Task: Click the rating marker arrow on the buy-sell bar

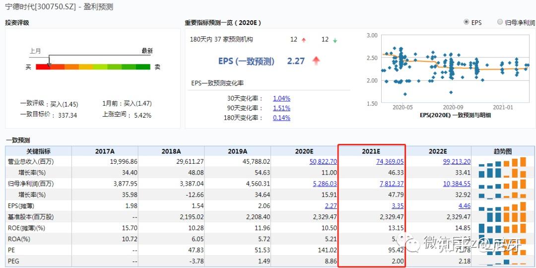Action: pos(49,65)
